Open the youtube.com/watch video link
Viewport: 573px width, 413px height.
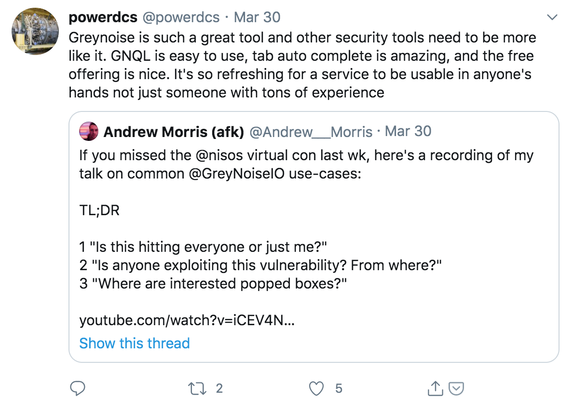point(187,320)
